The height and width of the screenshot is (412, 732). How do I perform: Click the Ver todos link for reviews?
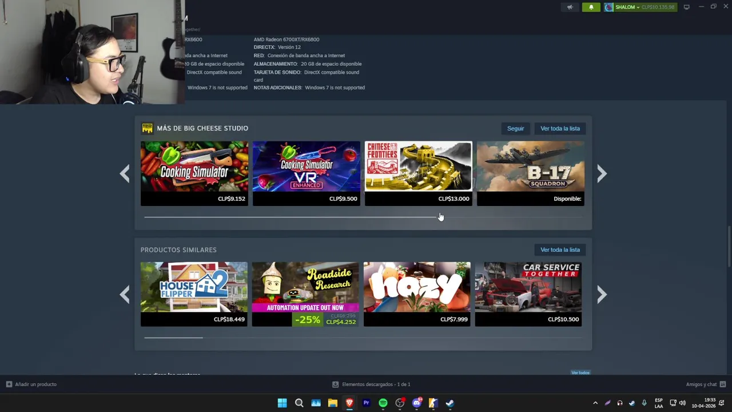tap(580, 373)
